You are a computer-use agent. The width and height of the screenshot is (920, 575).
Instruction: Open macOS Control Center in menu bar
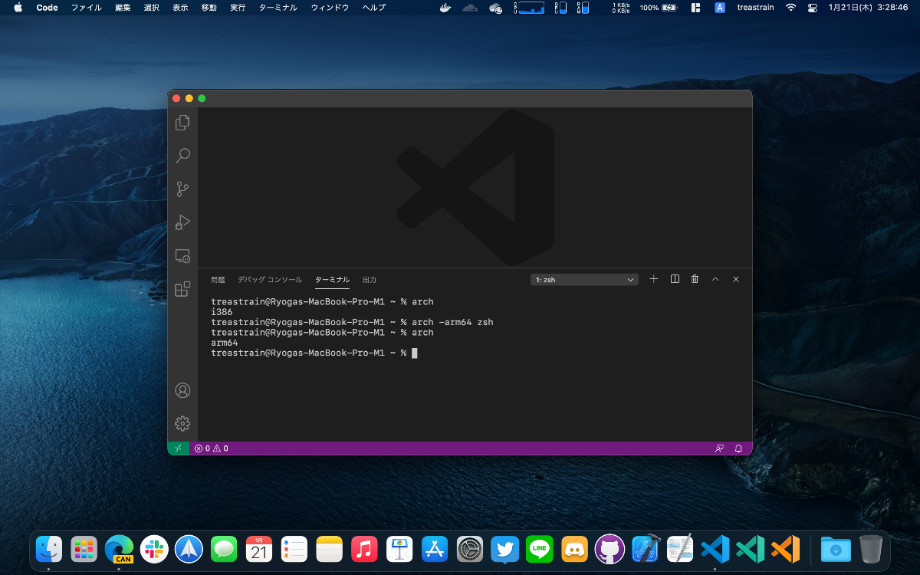tap(813, 8)
